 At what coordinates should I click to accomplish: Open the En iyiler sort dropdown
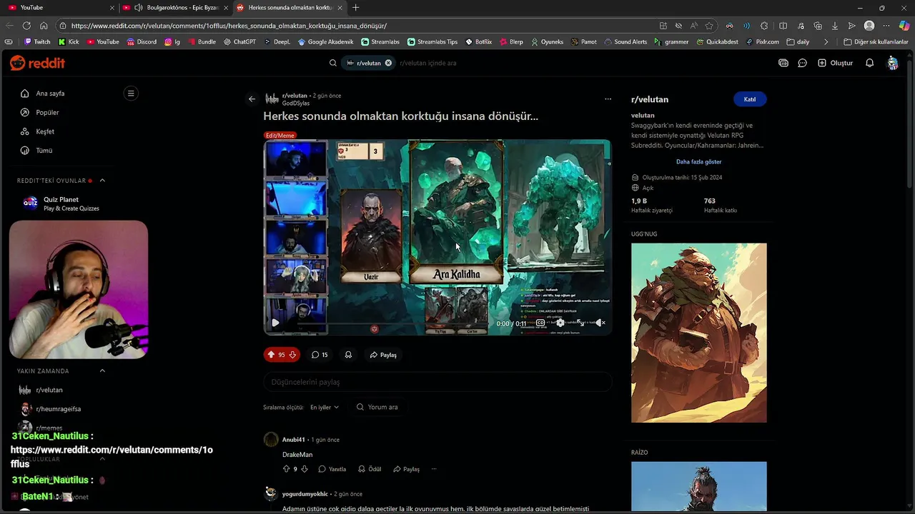click(x=325, y=407)
